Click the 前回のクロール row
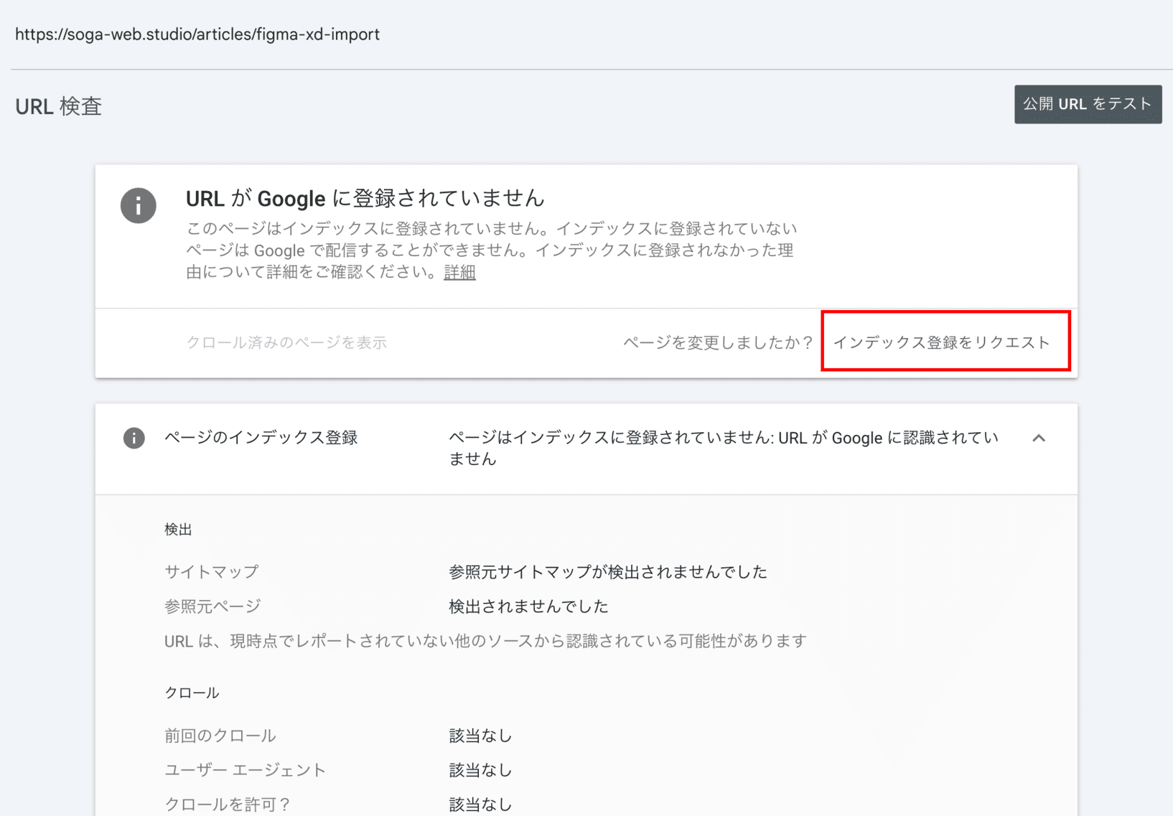1173x816 pixels. [x=220, y=735]
